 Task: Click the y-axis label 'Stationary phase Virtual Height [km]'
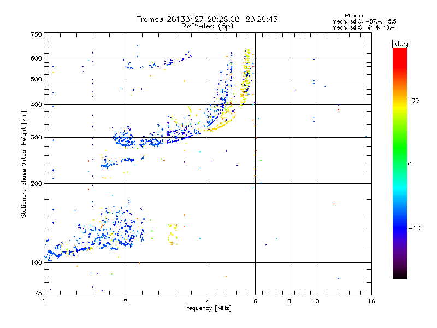tap(24, 164)
